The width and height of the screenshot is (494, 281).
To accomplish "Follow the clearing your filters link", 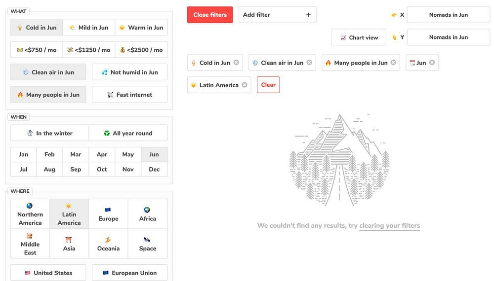I will coord(389,226).
